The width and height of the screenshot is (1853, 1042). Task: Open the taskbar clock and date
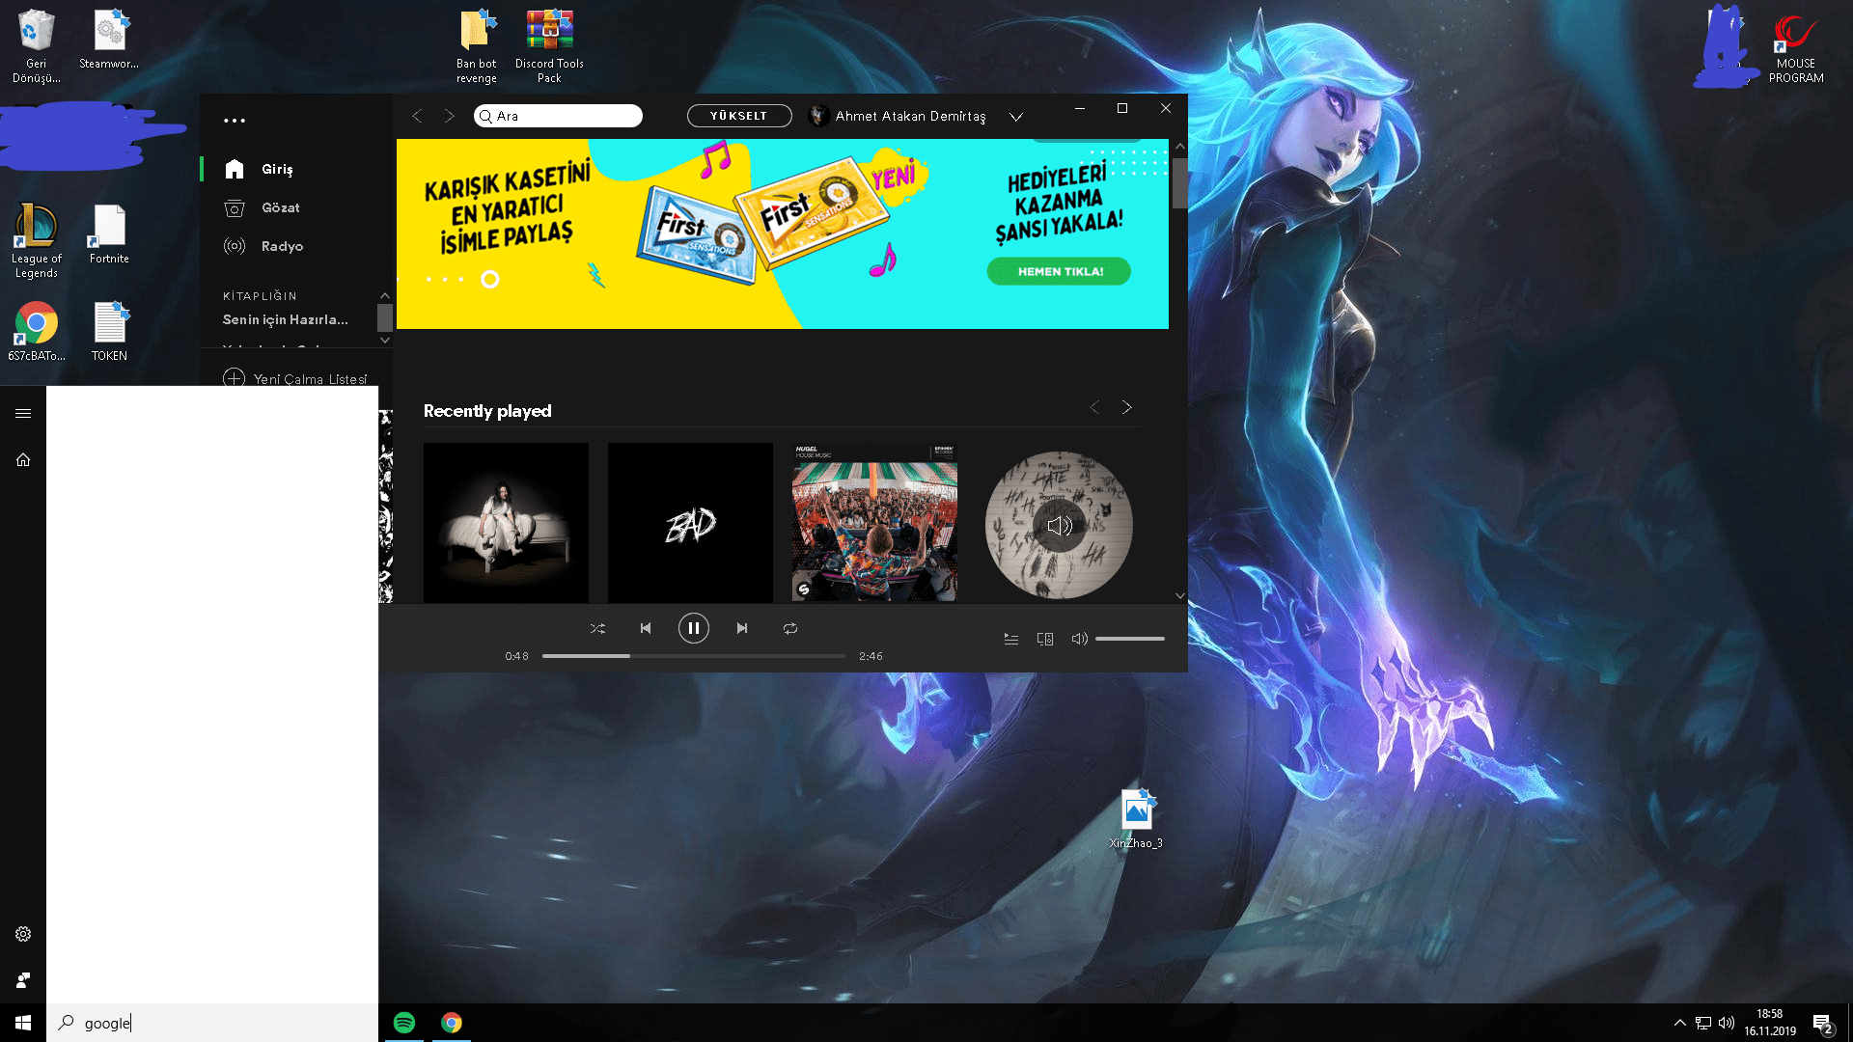[1770, 1023]
